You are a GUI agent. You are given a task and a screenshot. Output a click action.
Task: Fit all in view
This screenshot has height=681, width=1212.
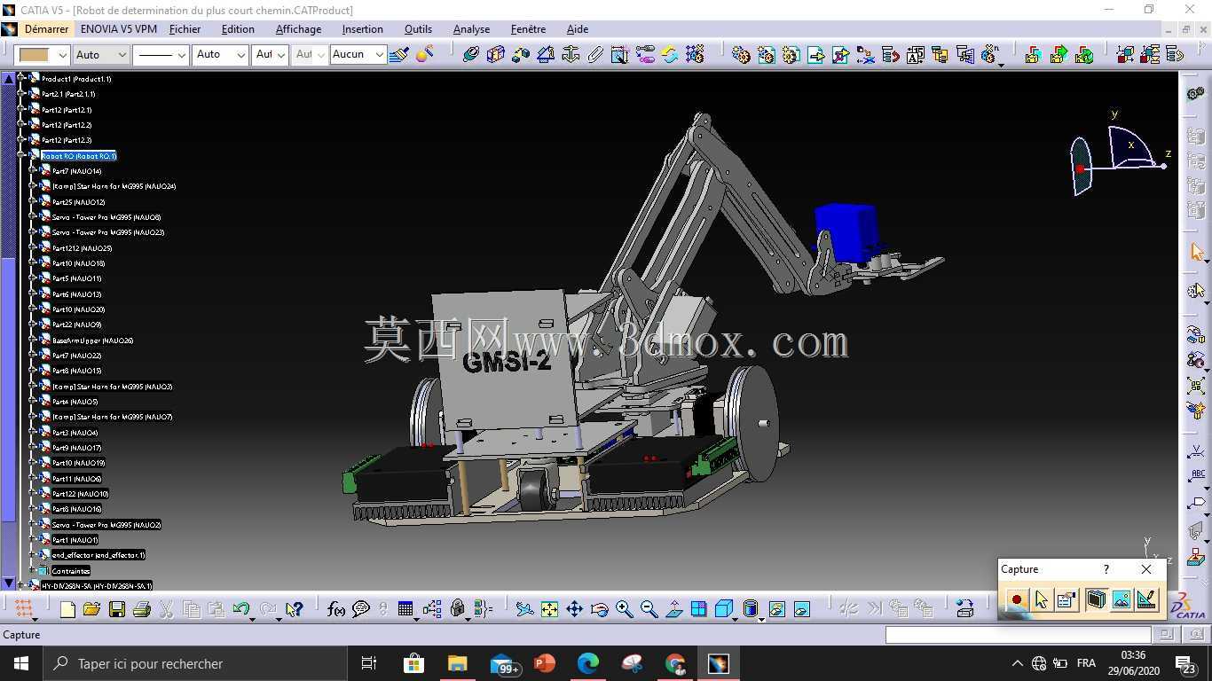coord(549,609)
